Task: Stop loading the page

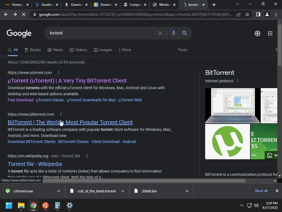Action: (24, 14)
